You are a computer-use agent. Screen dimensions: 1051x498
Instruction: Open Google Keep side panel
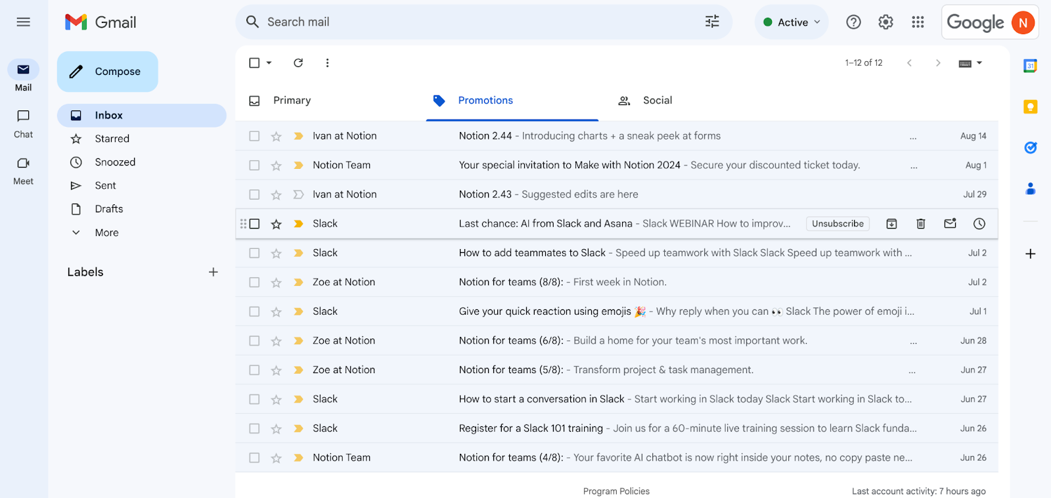[x=1030, y=106]
